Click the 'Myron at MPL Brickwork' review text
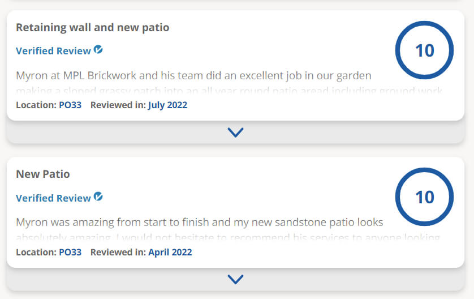The height and width of the screenshot is (299, 474). click(x=193, y=75)
